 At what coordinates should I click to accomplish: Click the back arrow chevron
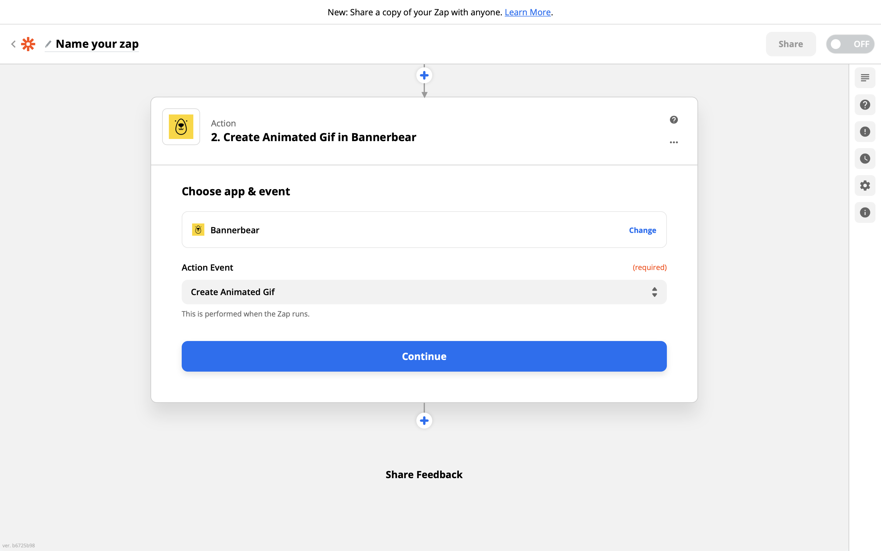[13, 44]
